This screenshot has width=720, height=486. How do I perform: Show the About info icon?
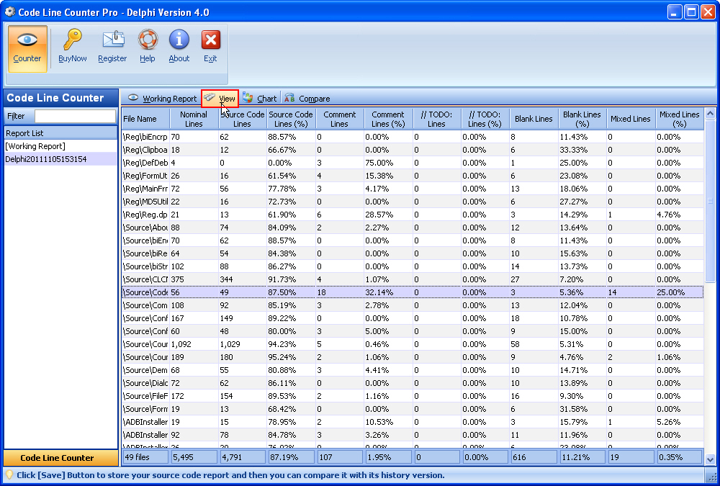[179, 41]
